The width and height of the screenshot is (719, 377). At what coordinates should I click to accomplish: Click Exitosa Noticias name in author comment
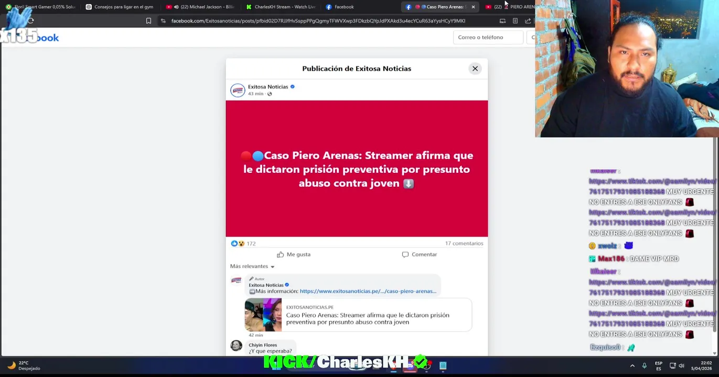(266, 285)
